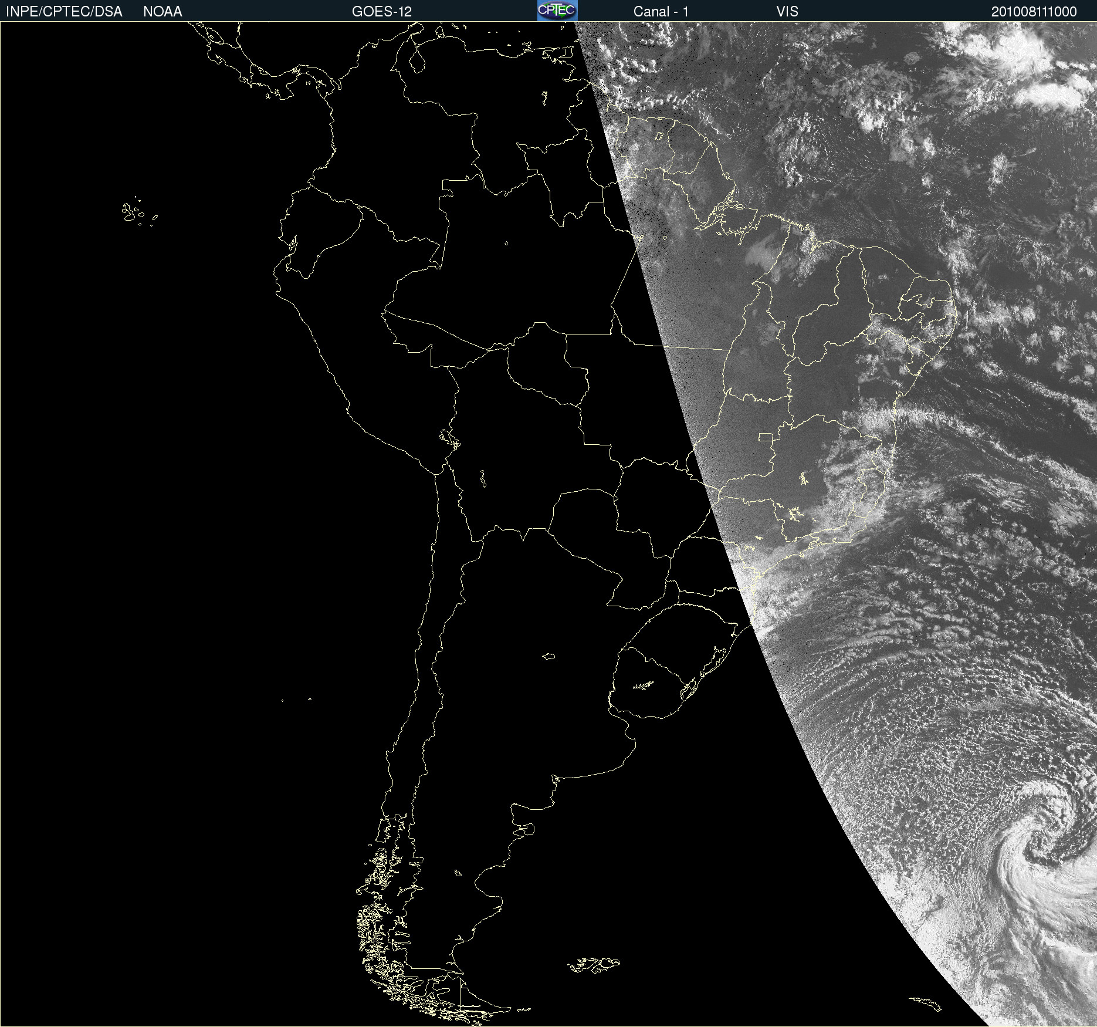Select the Canal - 1 channel label
1097x1027 pixels.
tap(661, 12)
